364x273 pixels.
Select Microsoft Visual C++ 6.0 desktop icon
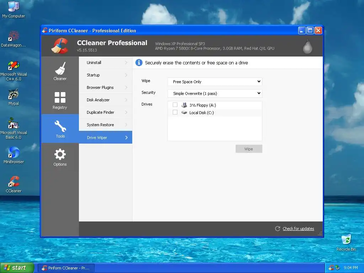click(14, 71)
